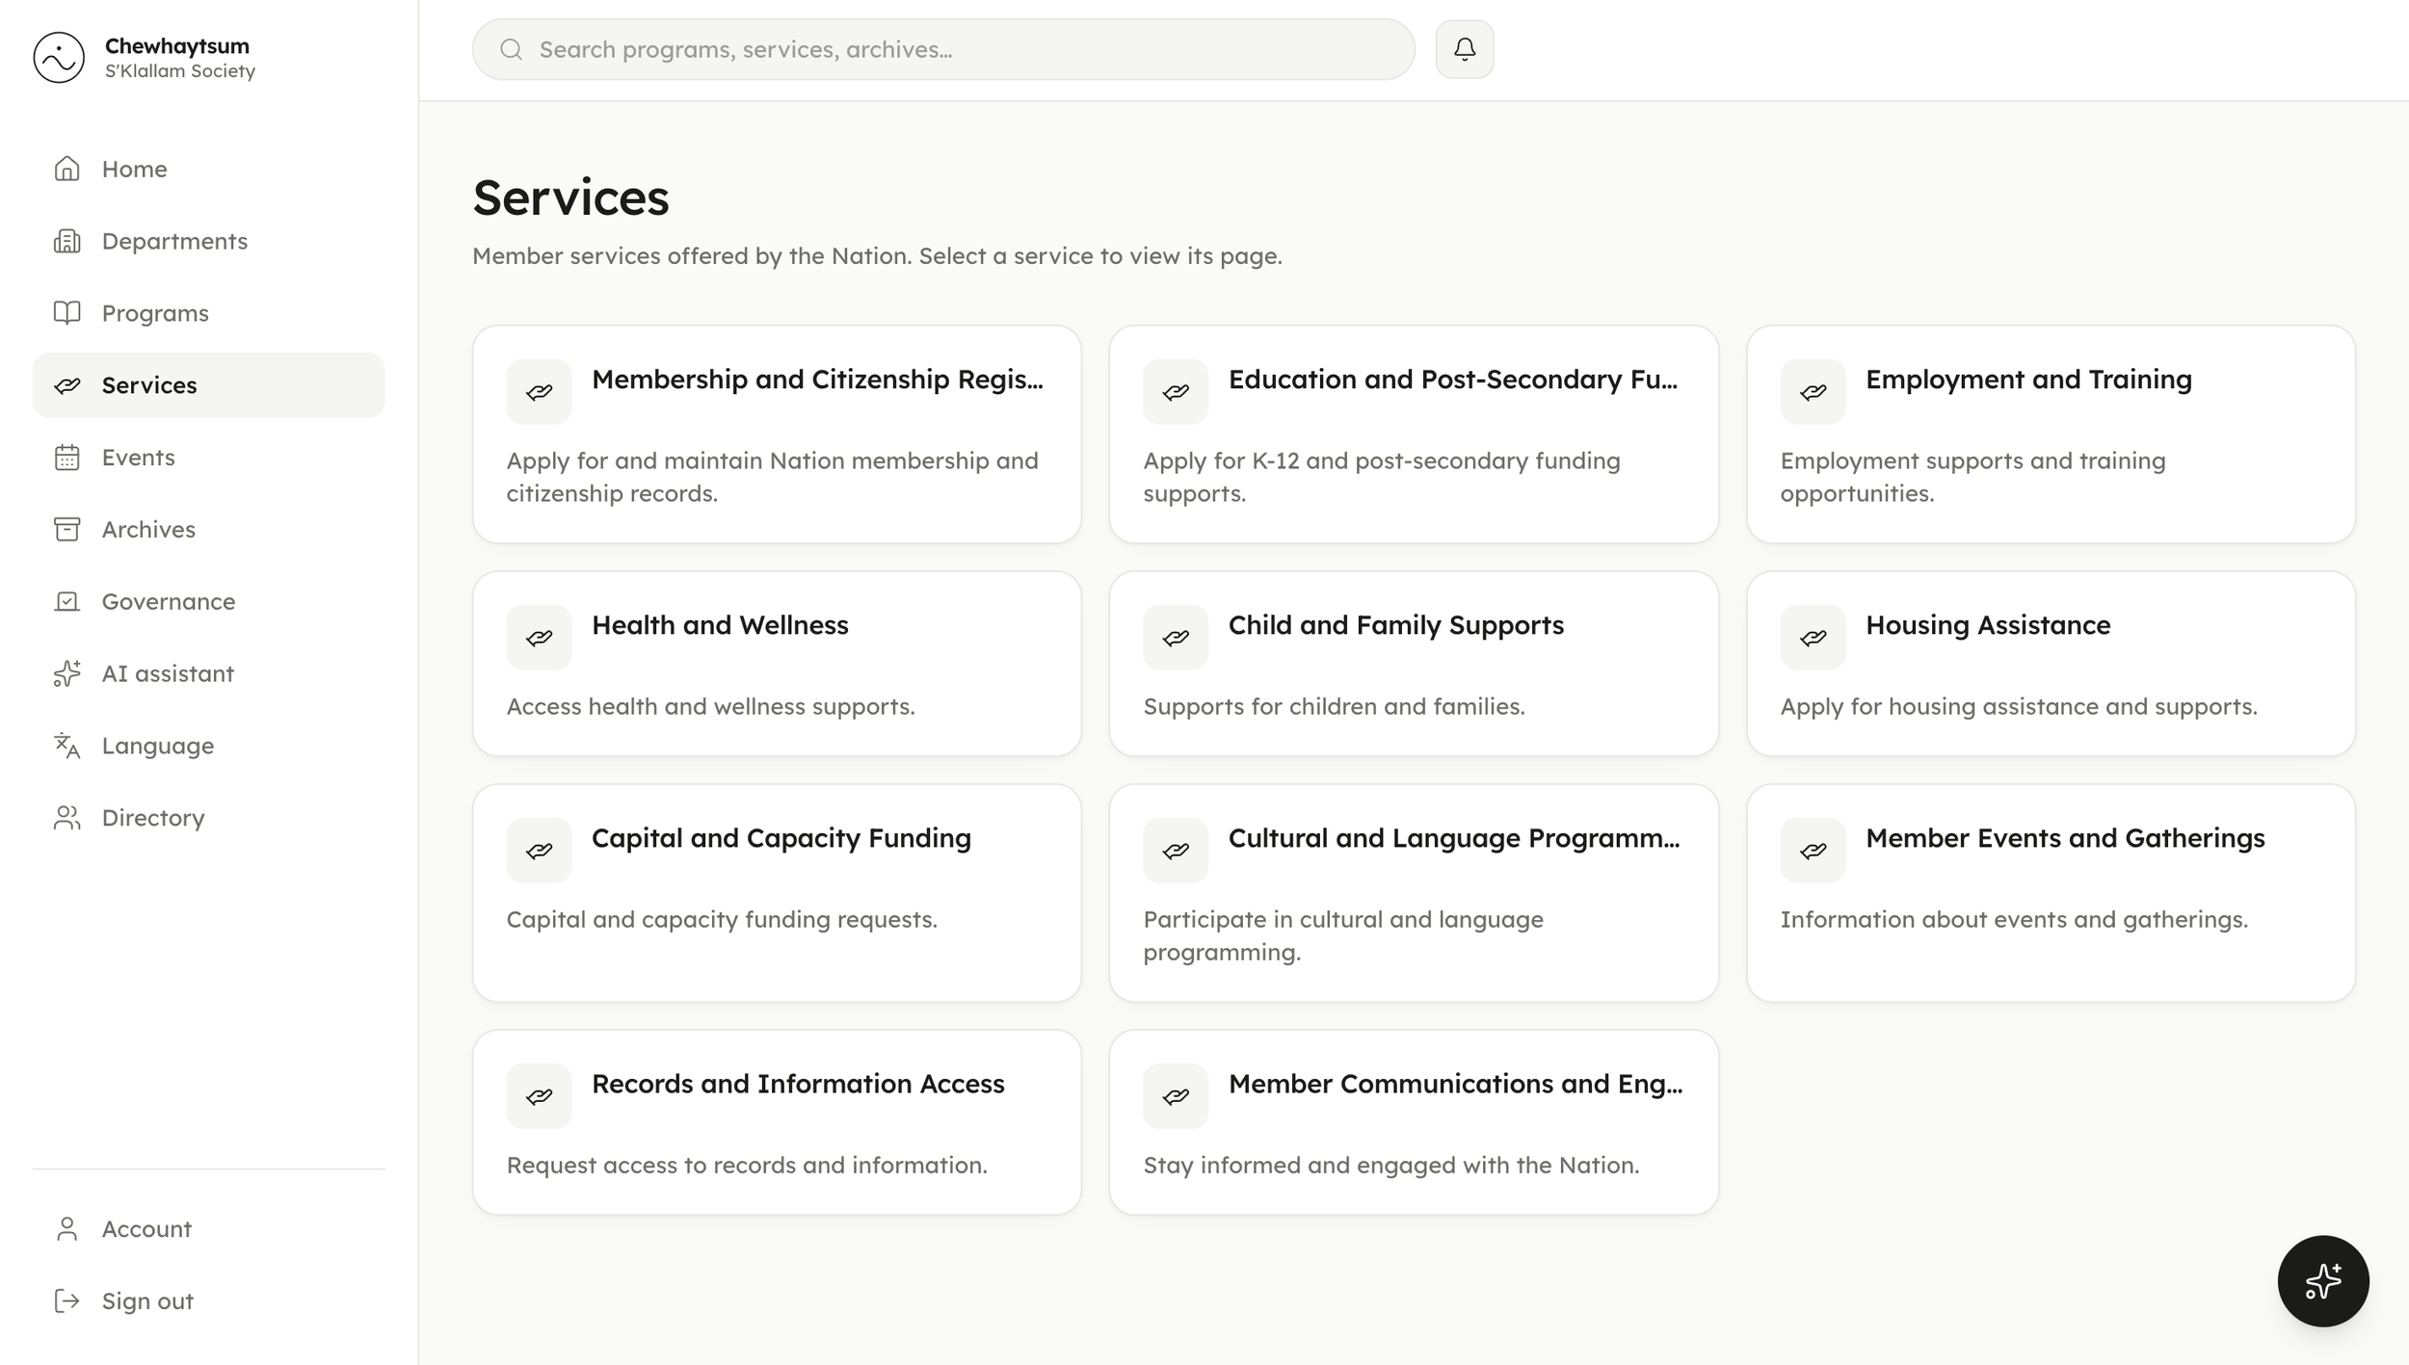The width and height of the screenshot is (2409, 1365).
Task: Open notifications bell
Action: pos(1465,49)
